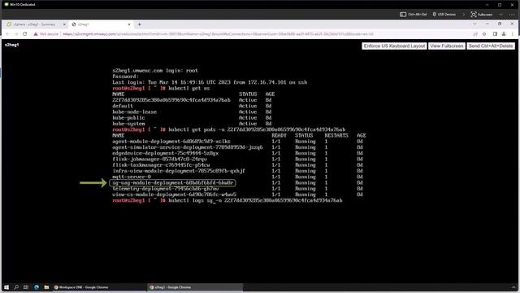
Task: Send Ctrl-Alt-Del from the remote viewer toolbar
Action: pos(414,15)
